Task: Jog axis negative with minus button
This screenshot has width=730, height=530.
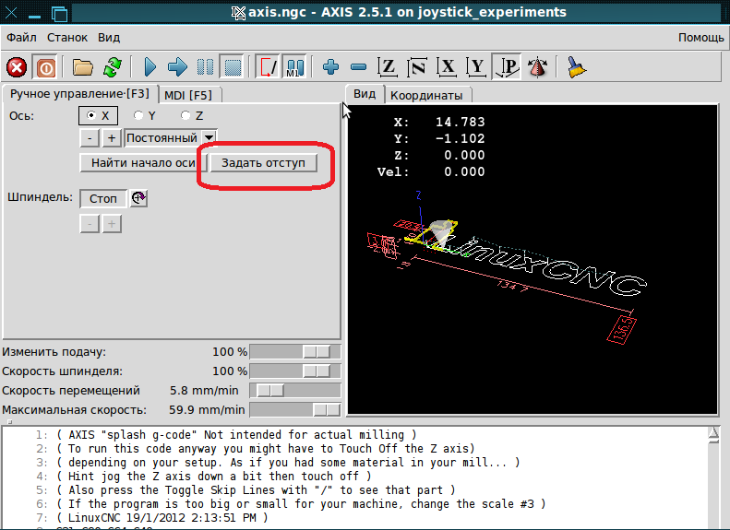Action: tap(90, 138)
